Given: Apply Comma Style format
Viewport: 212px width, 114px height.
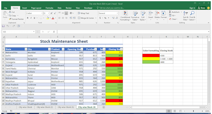Looking at the screenshot, I should (x=108, y=18).
